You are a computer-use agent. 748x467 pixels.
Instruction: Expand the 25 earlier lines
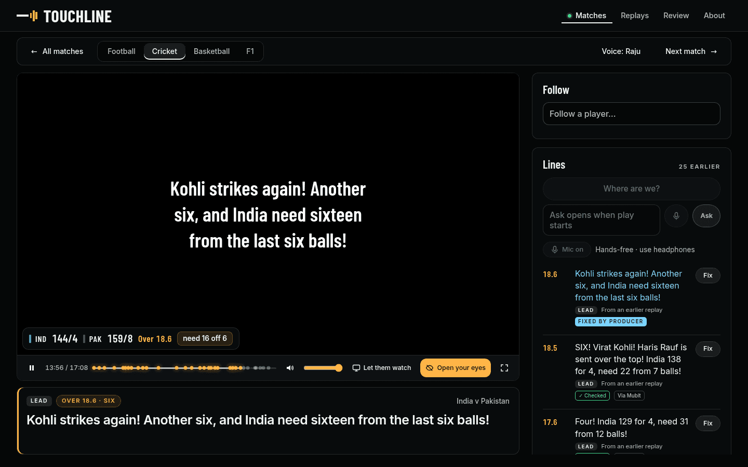click(699, 167)
